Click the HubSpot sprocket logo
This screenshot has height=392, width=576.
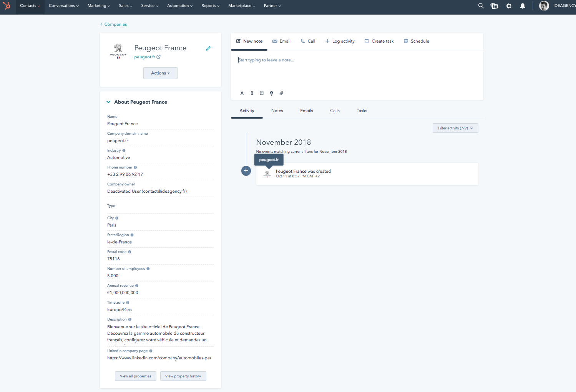[7, 6]
